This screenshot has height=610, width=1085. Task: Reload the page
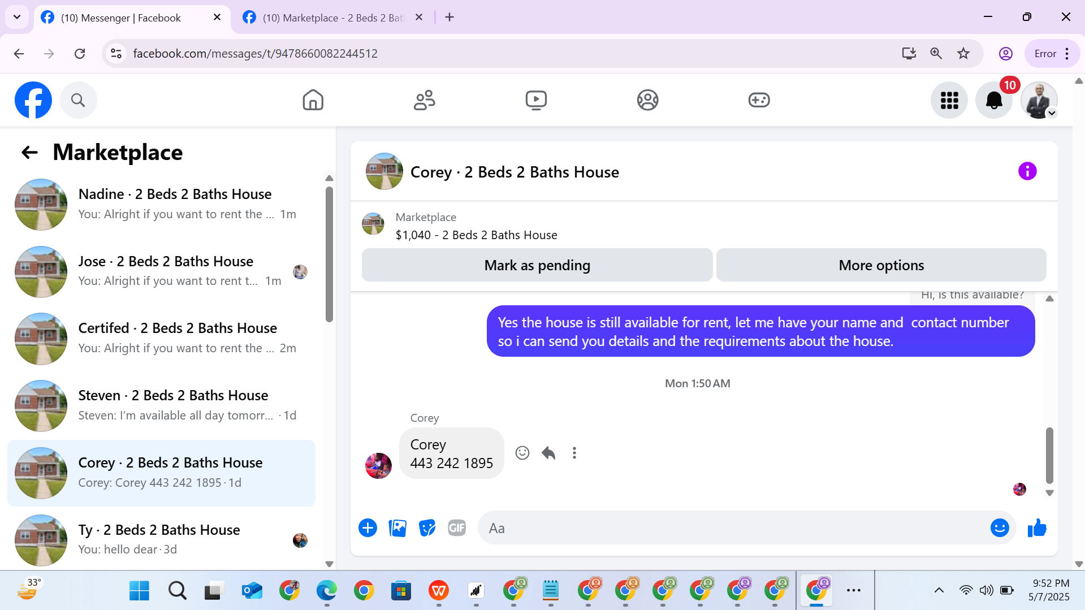tap(80, 54)
